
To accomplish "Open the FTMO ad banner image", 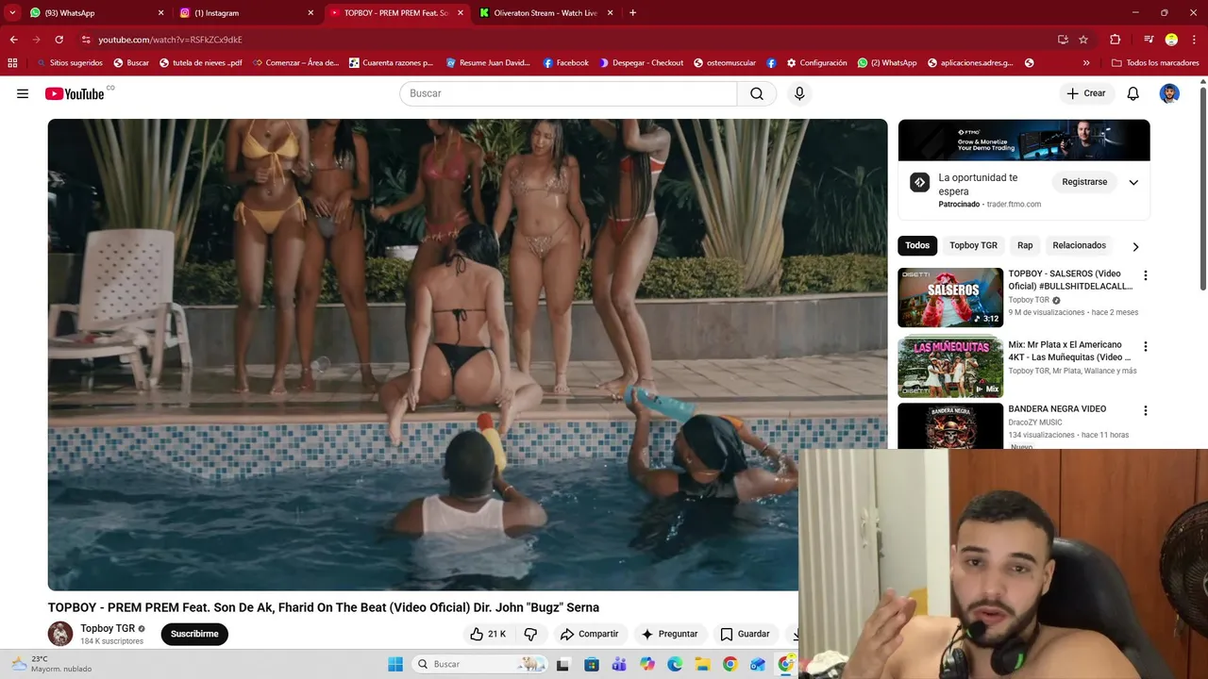I will [x=1024, y=141].
